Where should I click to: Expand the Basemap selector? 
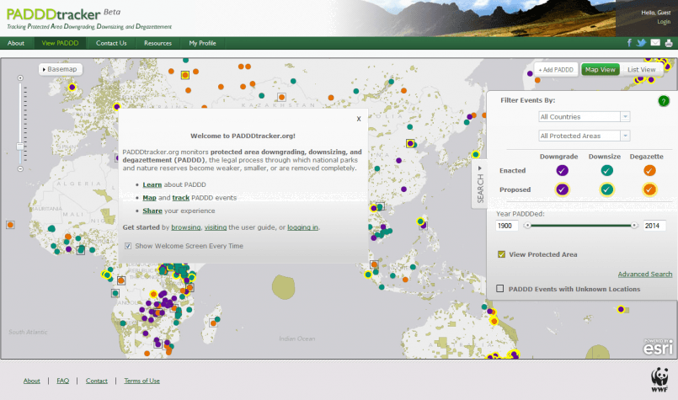[61, 69]
